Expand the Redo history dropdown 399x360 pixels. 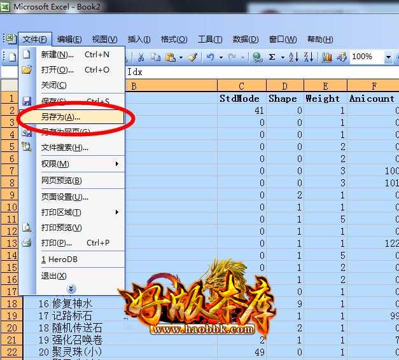(x=242, y=58)
